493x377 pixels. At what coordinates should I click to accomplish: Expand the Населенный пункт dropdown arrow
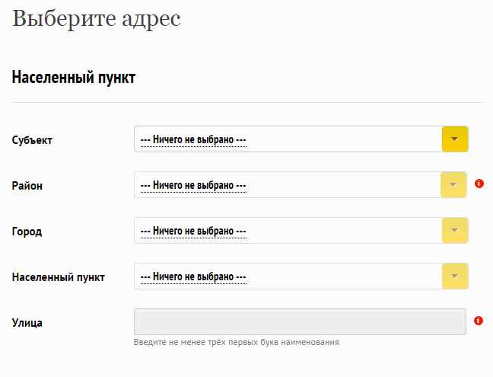click(455, 276)
